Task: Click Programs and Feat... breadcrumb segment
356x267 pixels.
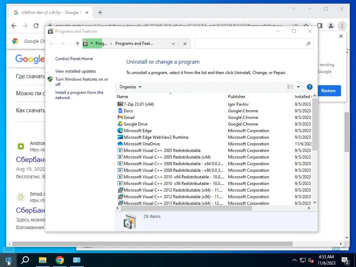Action: click(134, 43)
